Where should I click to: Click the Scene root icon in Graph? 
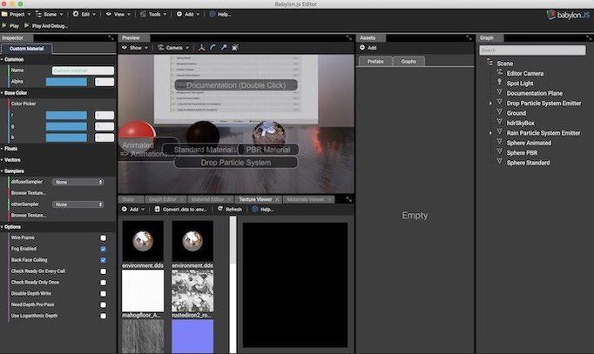pyautogui.click(x=489, y=63)
